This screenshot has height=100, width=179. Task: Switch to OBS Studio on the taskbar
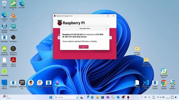[123, 97]
